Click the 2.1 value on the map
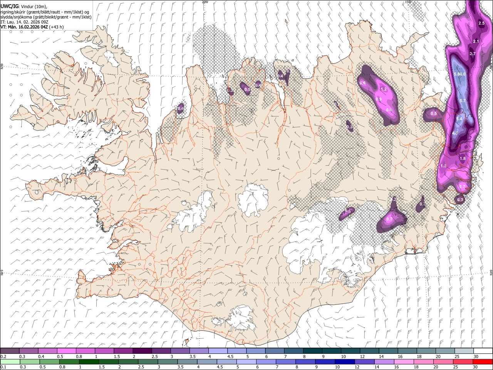493x370 pixels. 476,41
